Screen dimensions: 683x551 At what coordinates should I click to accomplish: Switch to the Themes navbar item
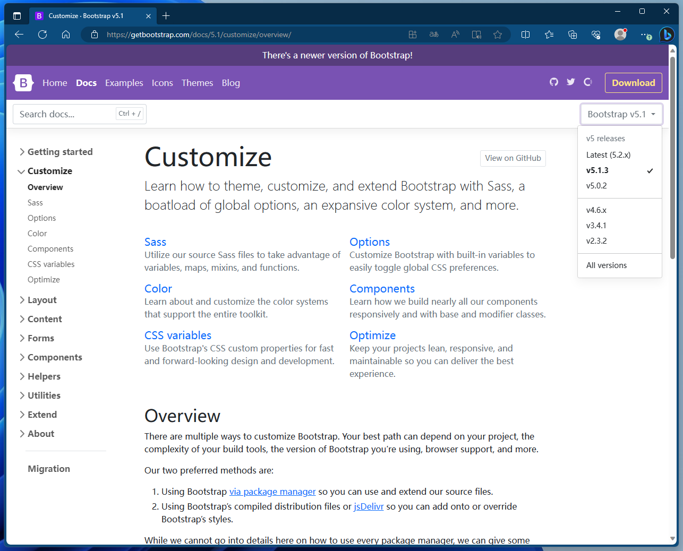pos(197,83)
